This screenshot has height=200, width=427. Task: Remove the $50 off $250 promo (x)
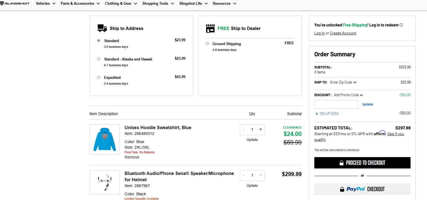point(317,114)
